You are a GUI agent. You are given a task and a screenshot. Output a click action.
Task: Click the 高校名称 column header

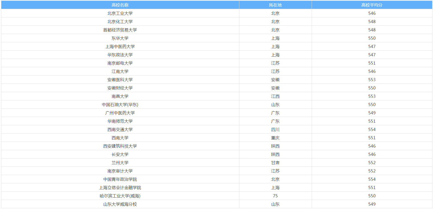(120, 5)
